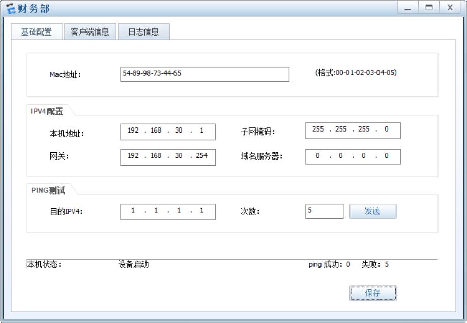467x323 pixels.
Task: Close the 财务部 window
Action: (x=450, y=8)
